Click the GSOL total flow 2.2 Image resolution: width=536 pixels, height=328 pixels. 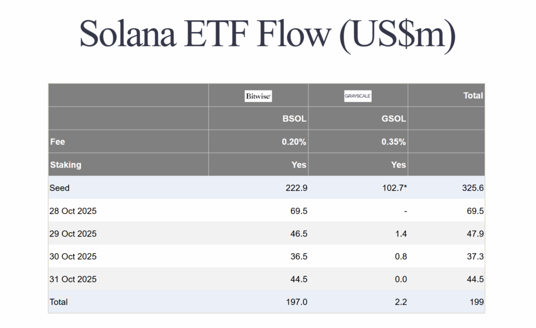[400, 302]
